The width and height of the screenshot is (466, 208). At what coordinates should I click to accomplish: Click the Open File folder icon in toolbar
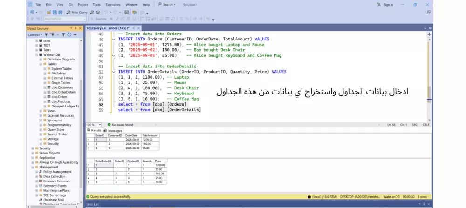click(x=49, y=13)
